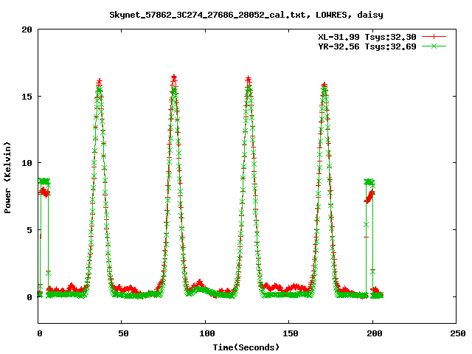Viewport: 472px width, 354px height.
Task: Click the top of the third peak
Action: click(x=249, y=80)
